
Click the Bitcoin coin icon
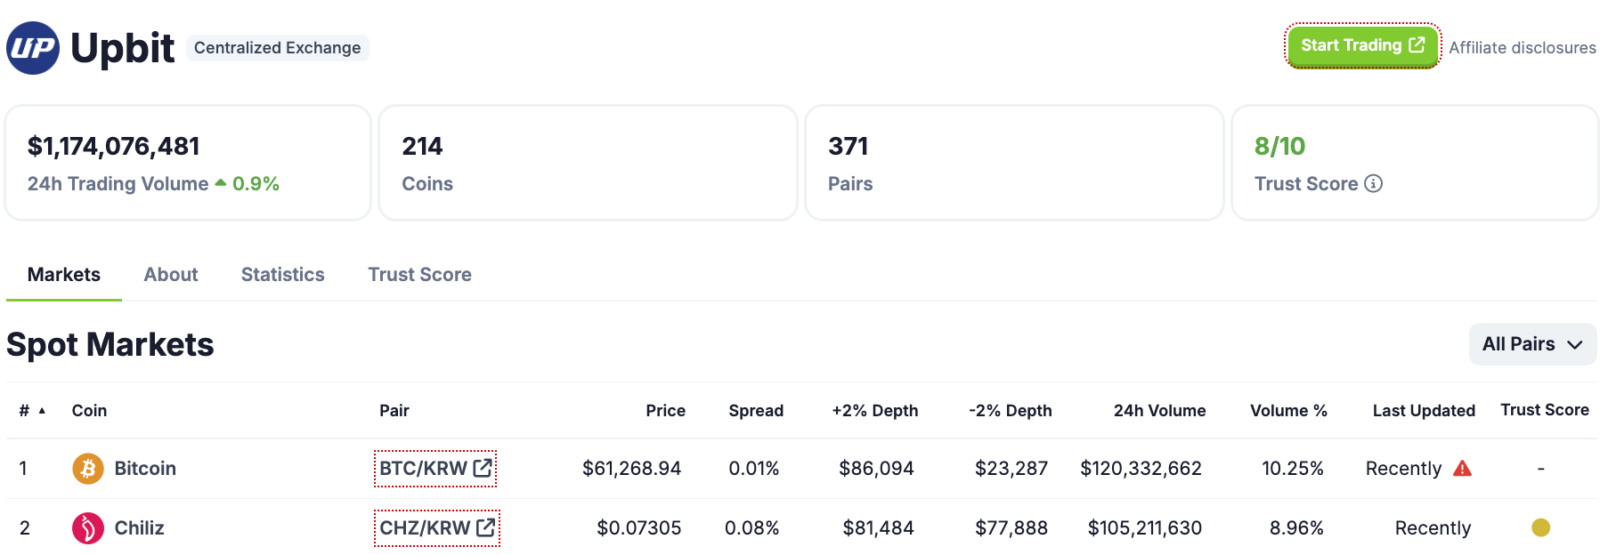point(88,469)
